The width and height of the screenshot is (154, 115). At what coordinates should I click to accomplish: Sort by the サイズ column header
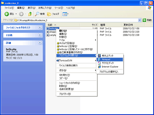click(x=89, y=25)
